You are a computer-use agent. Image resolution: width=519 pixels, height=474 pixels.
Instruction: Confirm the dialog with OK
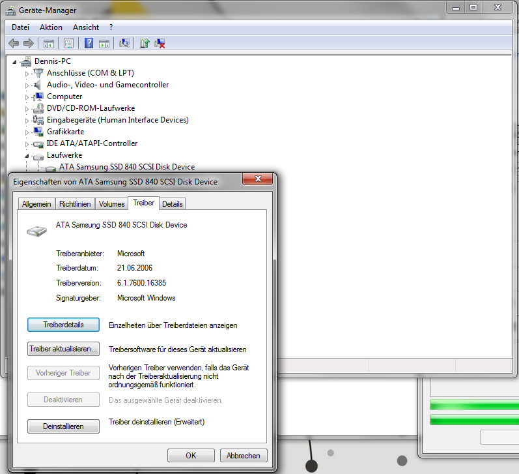[x=191, y=456]
